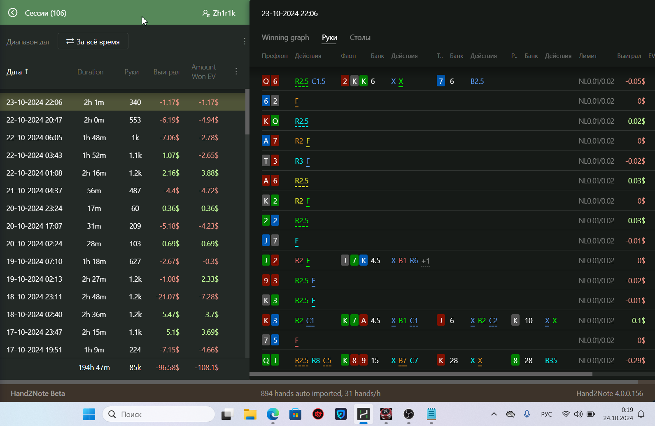
Task: Select session 19-10-2024 02:13
Action: 123,279
